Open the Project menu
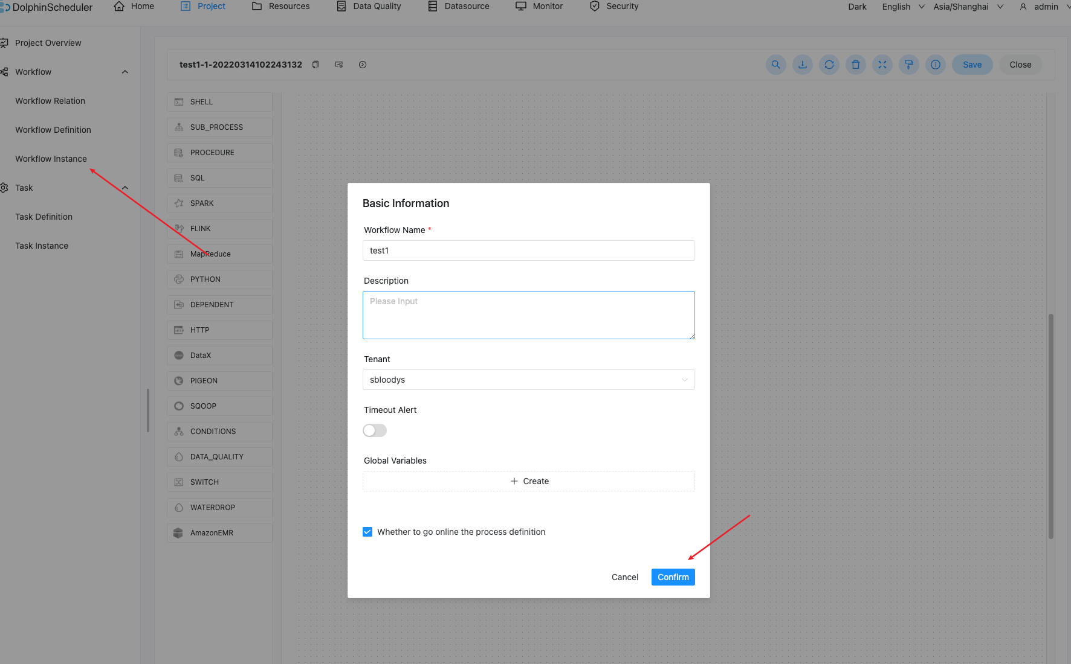This screenshot has height=664, width=1071. coord(203,6)
